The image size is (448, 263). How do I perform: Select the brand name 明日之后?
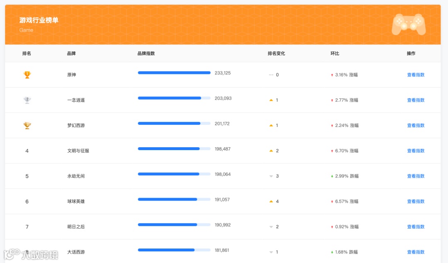(x=76, y=227)
